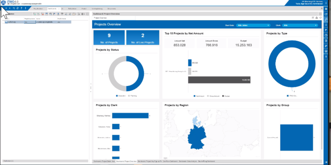Open the grid workspace icon in right sidebar

click(x=326, y=9)
